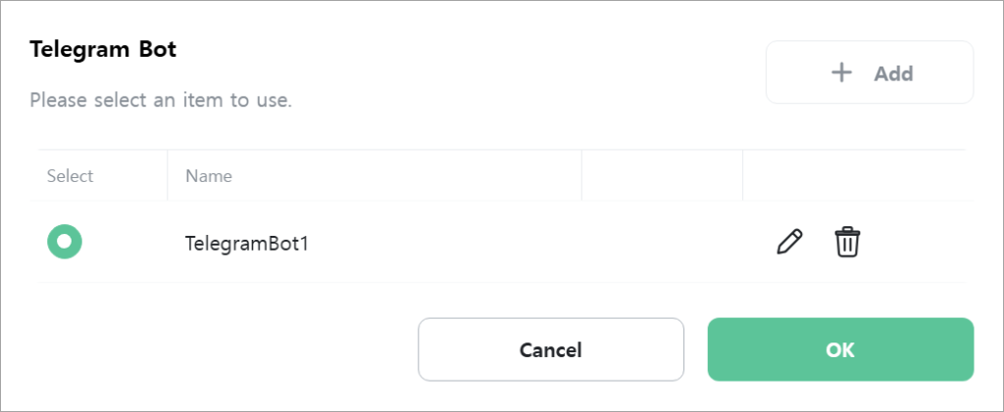Click the empty header cell right of Name
Image resolution: width=1004 pixels, height=412 pixels.
662,175
